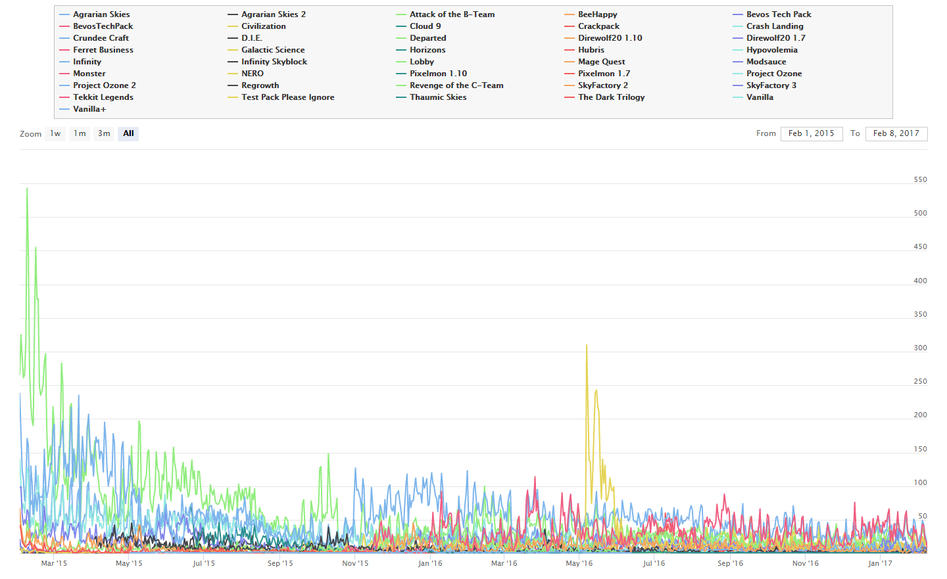Hide the Lobby series
Viewport: 947px width, 579px height.
[415, 62]
